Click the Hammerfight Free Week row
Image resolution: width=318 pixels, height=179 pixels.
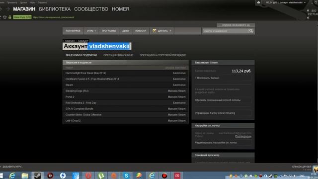(126, 73)
